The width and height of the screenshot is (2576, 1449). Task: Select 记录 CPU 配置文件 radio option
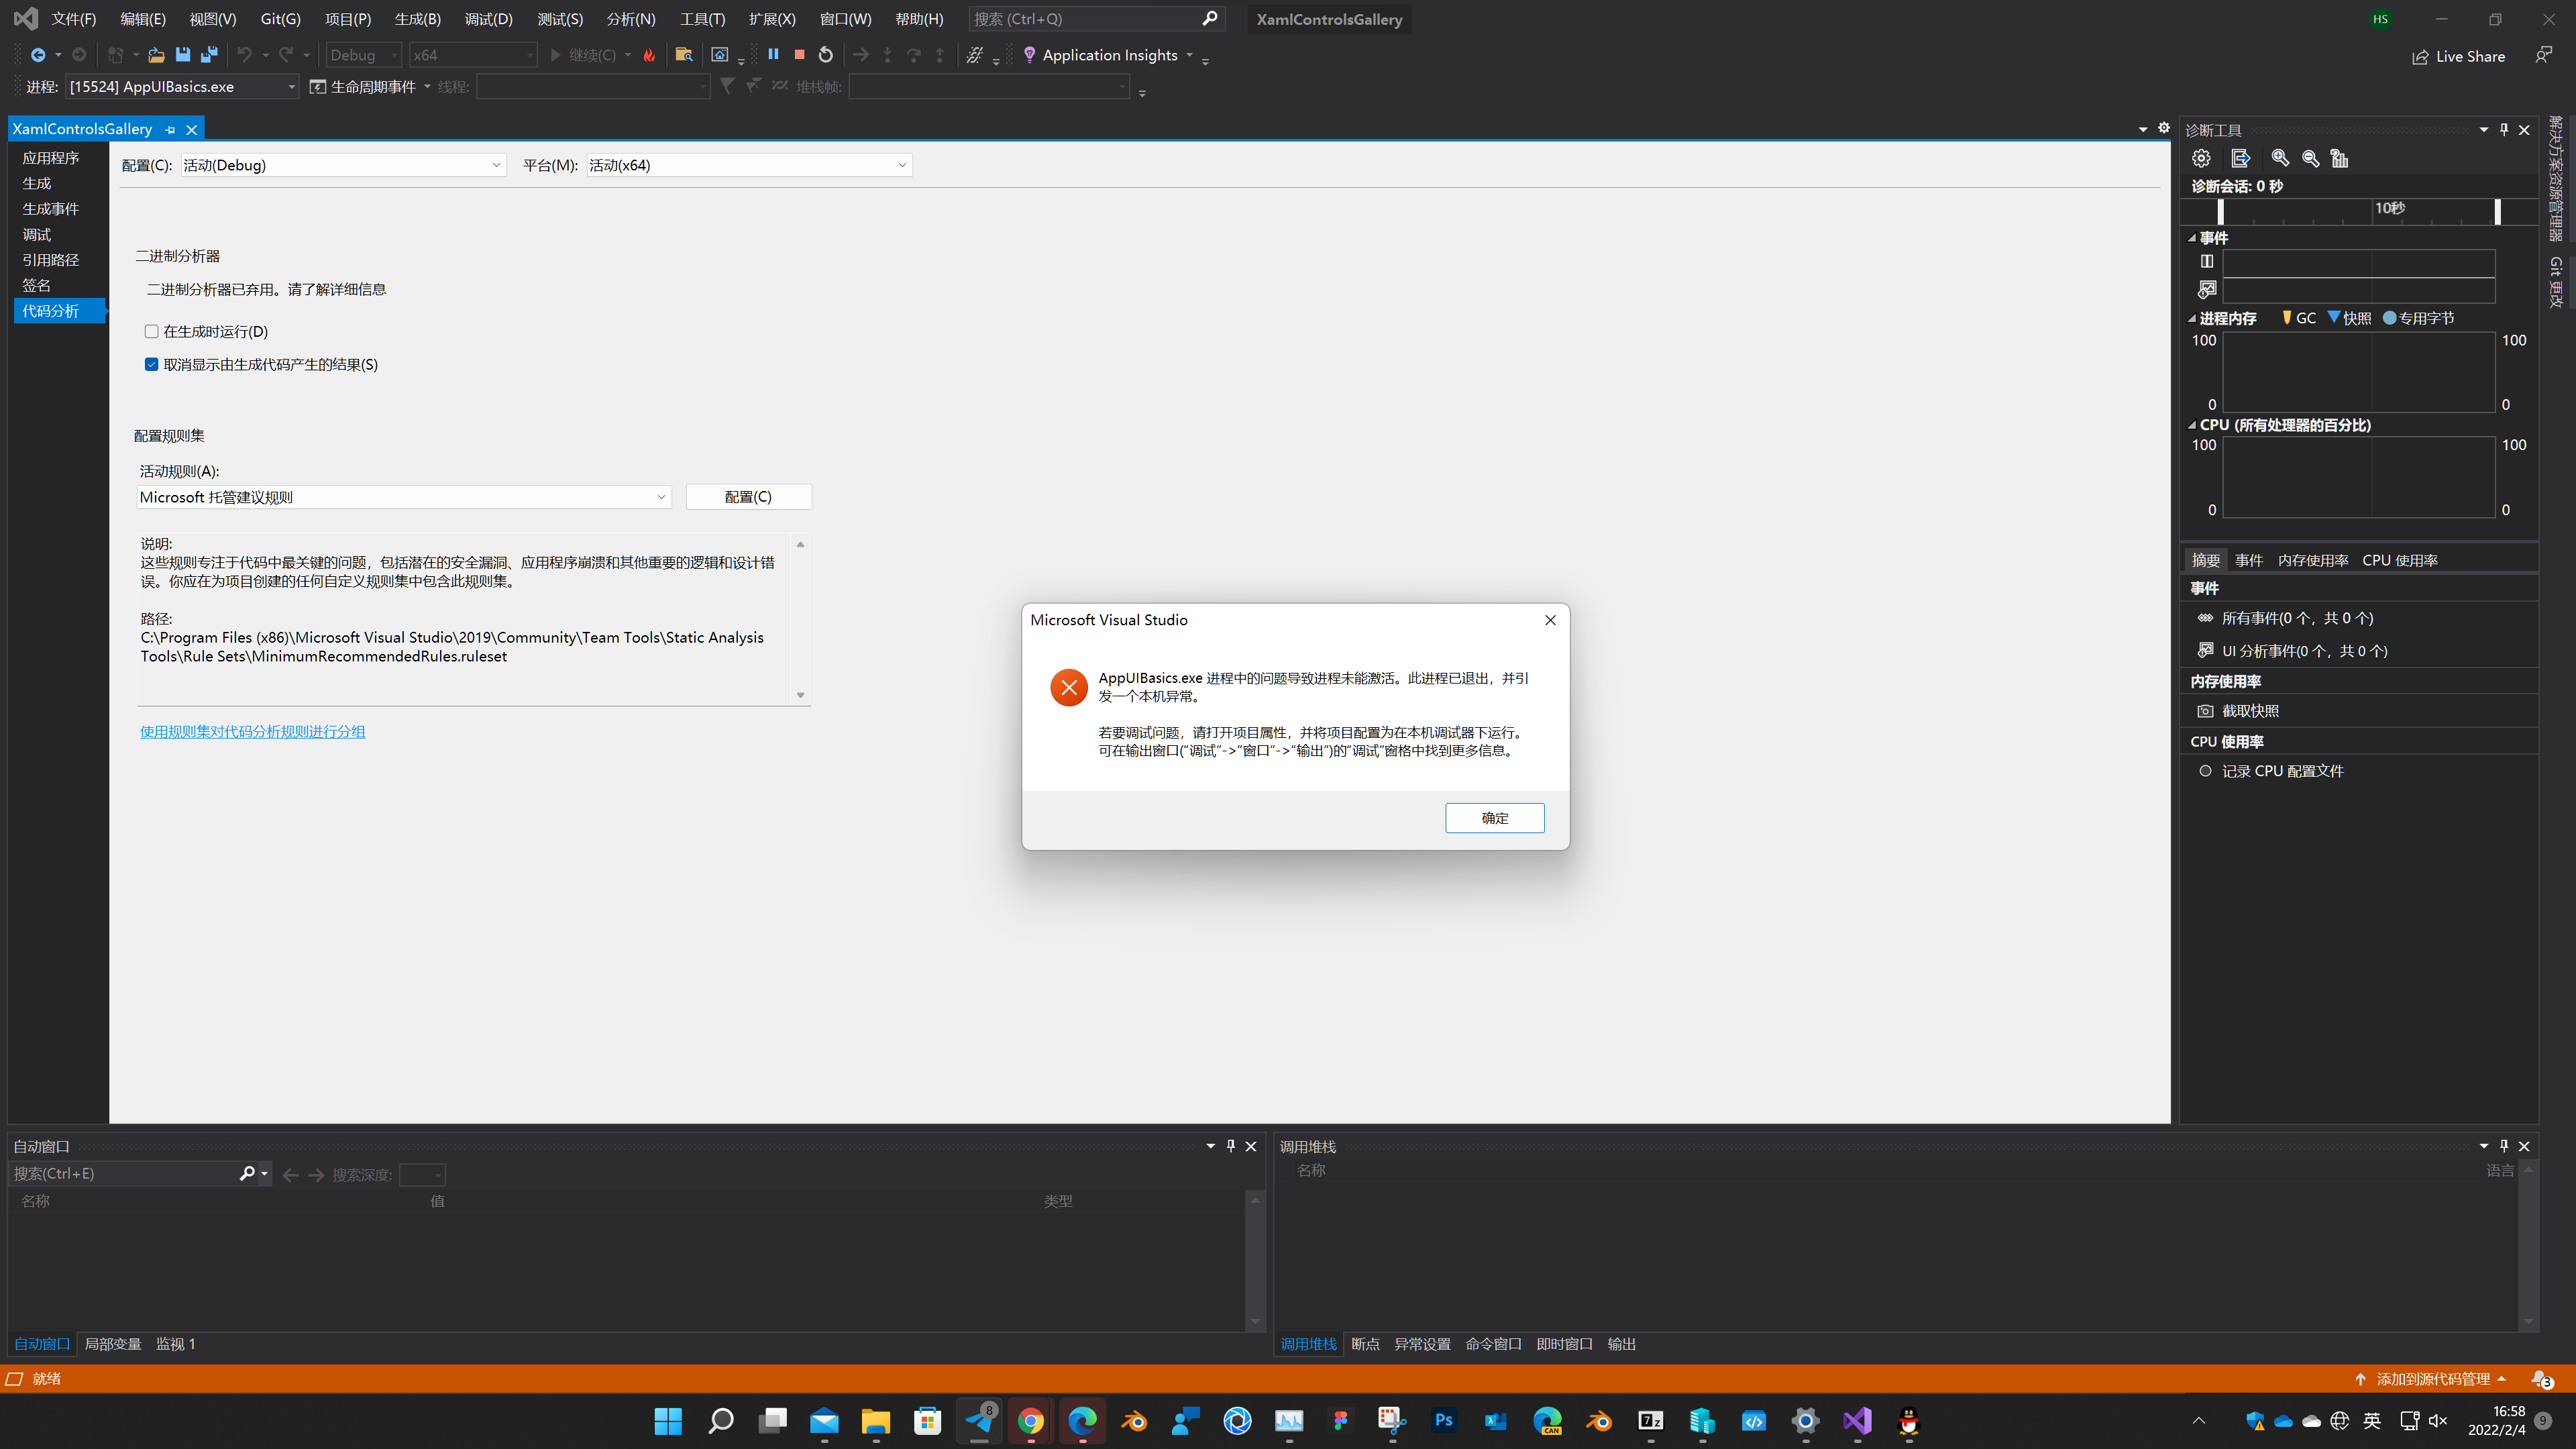[x=2205, y=771]
